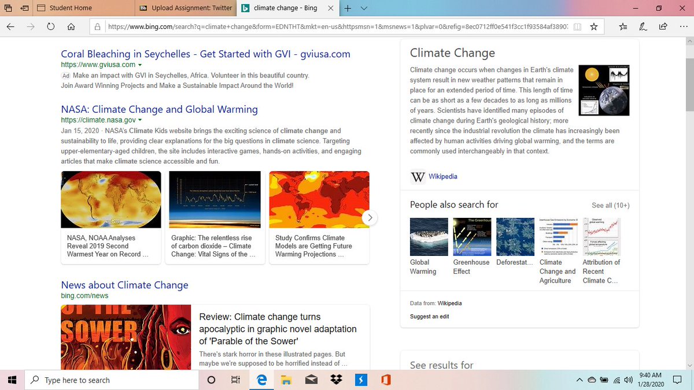694x390 pixels.
Task: Open the browser Home page
Action: 71,27
